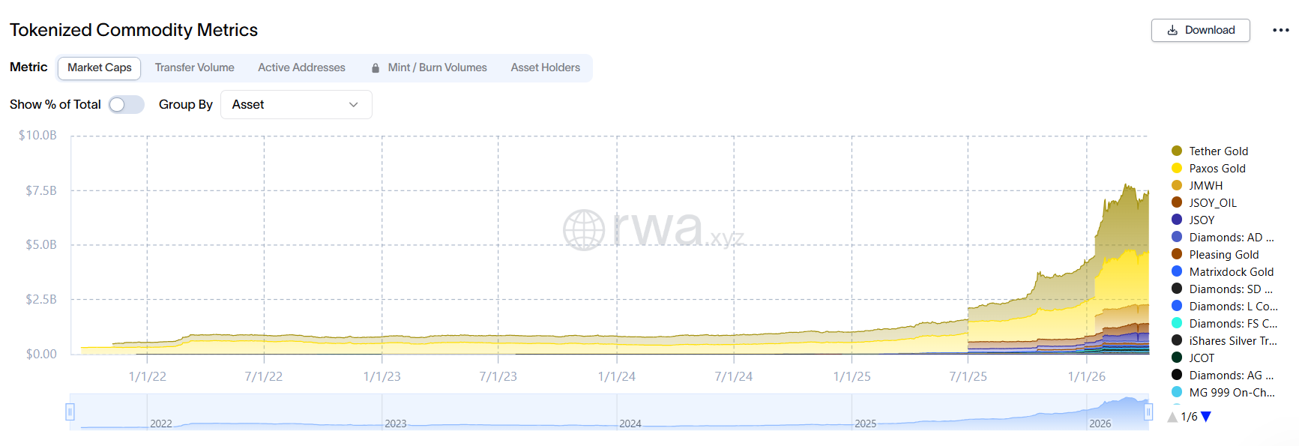Click the download arrow icon on Download button
The height and width of the screenshot is (446, 1299).
[x=1172, y=30]
